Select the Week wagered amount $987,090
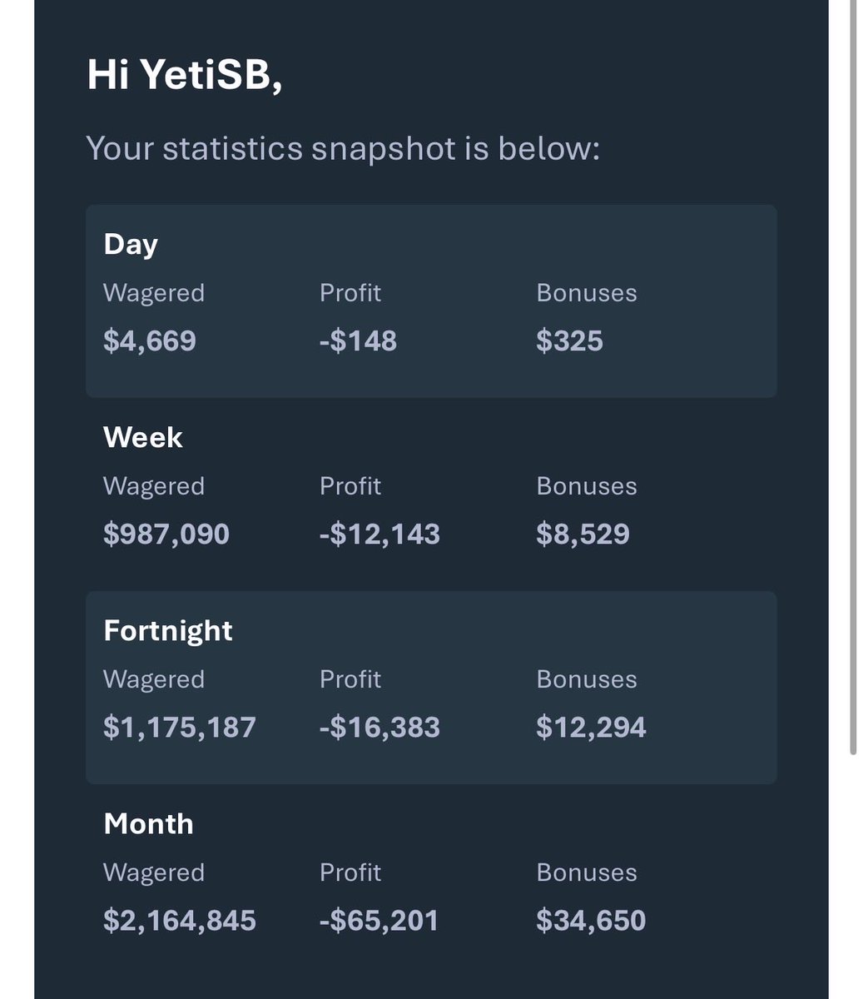863x999 pixels. tap(166, 534)
